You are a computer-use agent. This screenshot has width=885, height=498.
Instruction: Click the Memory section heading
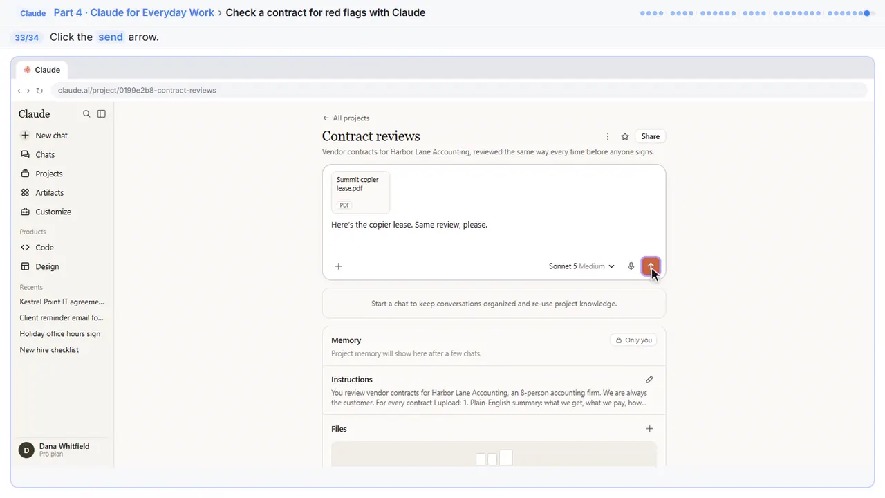pos(346,340)
